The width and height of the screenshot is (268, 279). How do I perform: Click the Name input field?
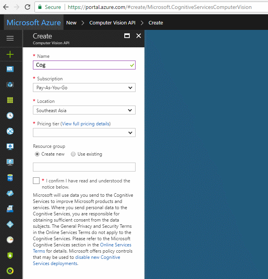(84, 65)
